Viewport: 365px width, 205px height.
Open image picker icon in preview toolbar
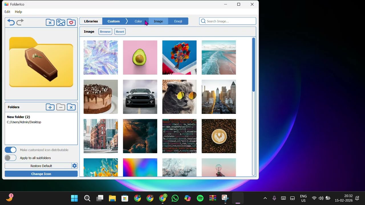click(61, 22)
